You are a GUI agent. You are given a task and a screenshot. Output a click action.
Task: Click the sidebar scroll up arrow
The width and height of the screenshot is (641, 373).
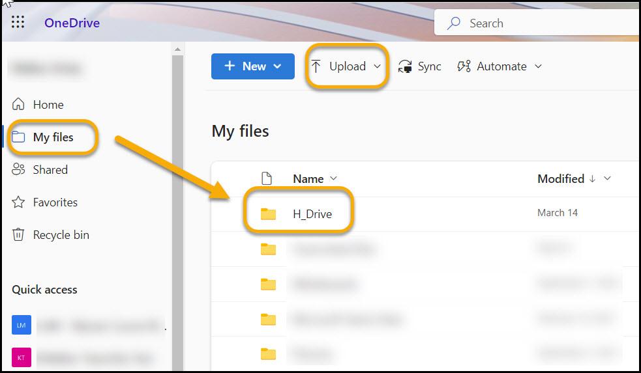tap(177, 49)
